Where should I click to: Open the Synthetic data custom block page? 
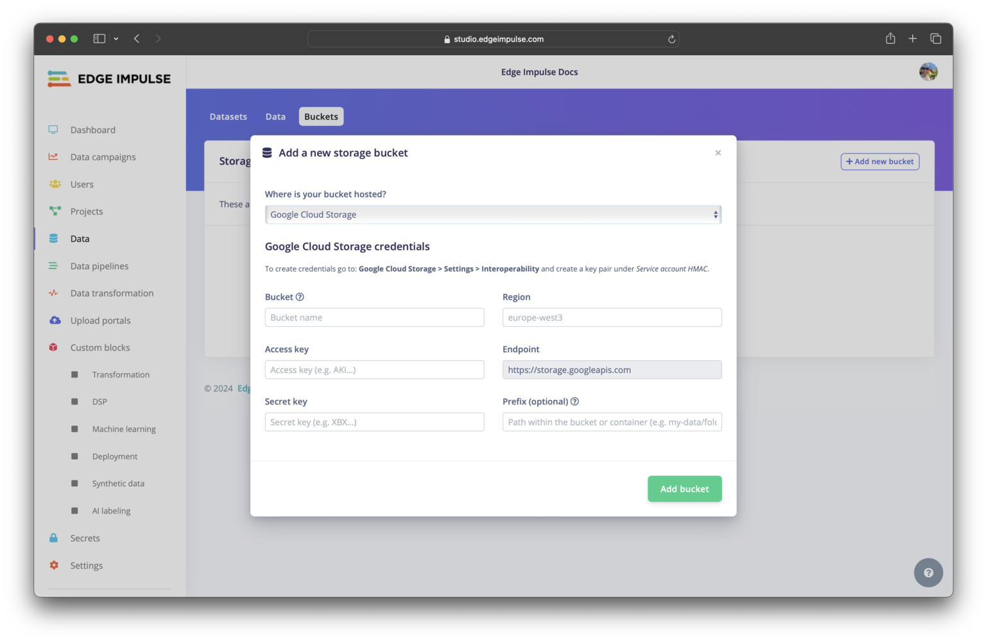118,483
